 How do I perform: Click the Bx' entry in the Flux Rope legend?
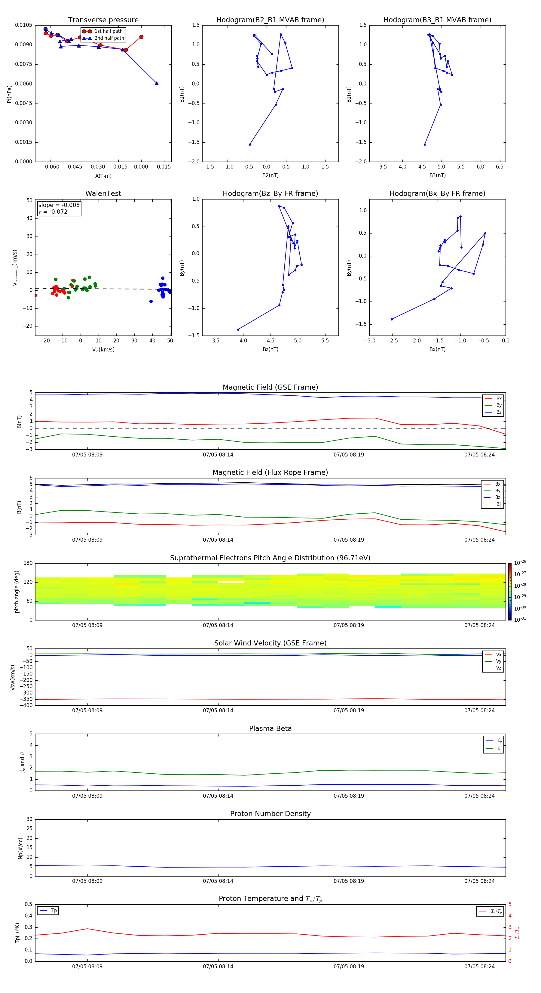tap(493, 484)
